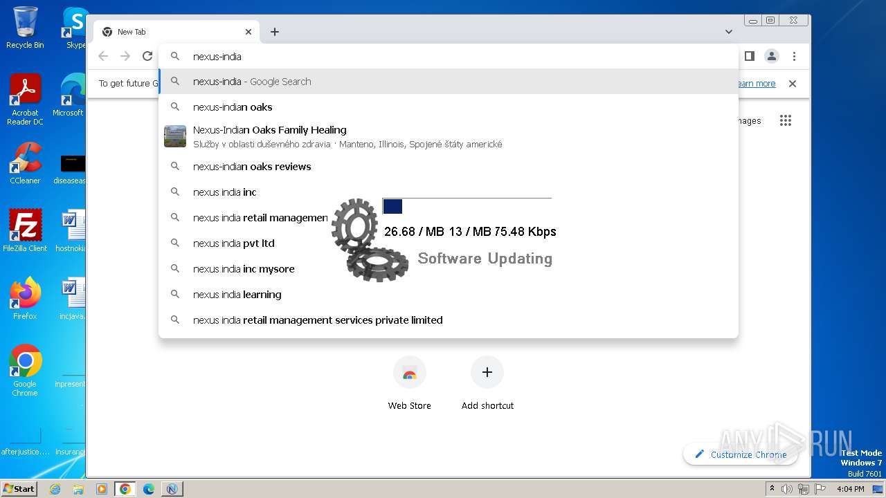Image resolution: width=886 pixels, height=498 pixels.
Task: Open File Explorer from taskbar
Action: click(x=78, y=489)
